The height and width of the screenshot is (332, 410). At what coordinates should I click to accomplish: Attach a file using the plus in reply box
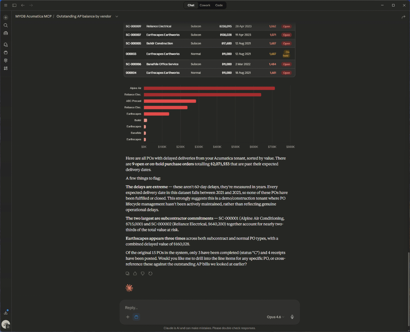tap(128, 317)
